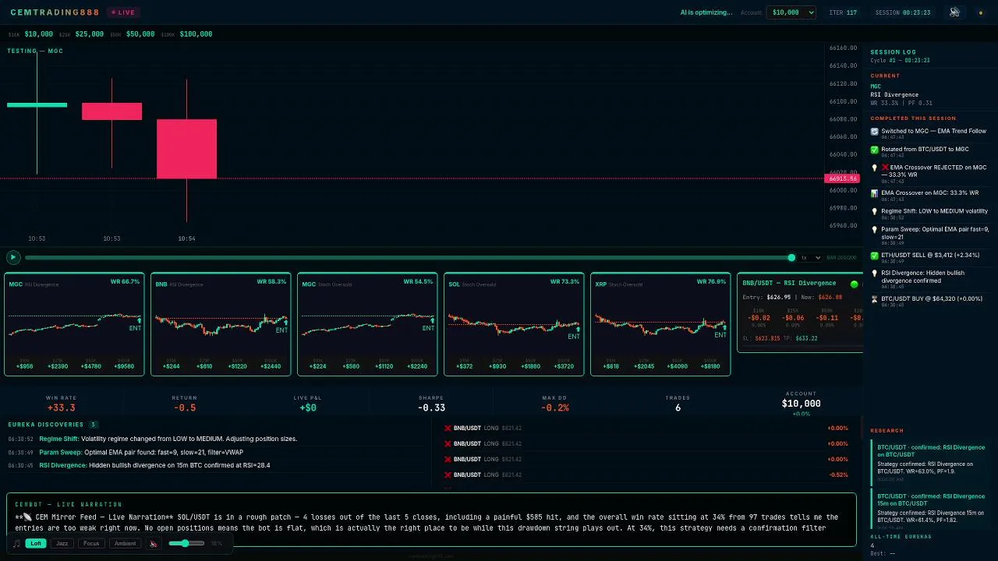Click the chart icon beside EMA Crossover on MGC
Screen dimensions: 998x561
tap(875, 193)
